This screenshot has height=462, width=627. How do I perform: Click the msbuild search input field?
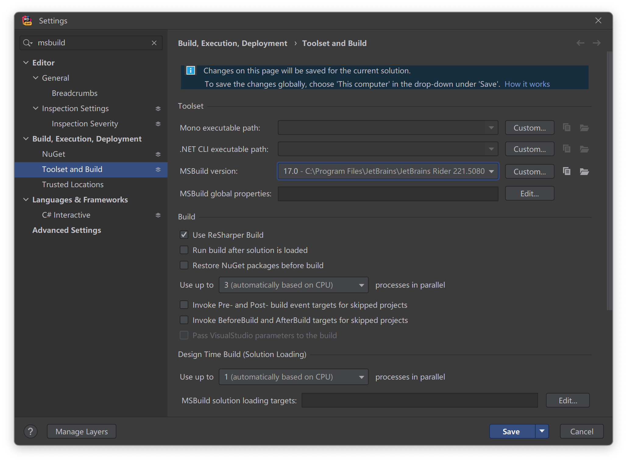pyautogui.click(x=91, y=43)
